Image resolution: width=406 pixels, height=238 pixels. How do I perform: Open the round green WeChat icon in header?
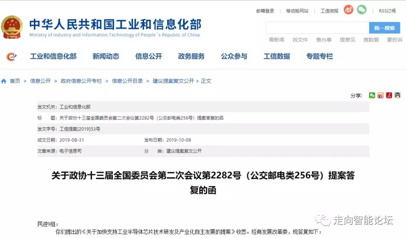(362, 10)
